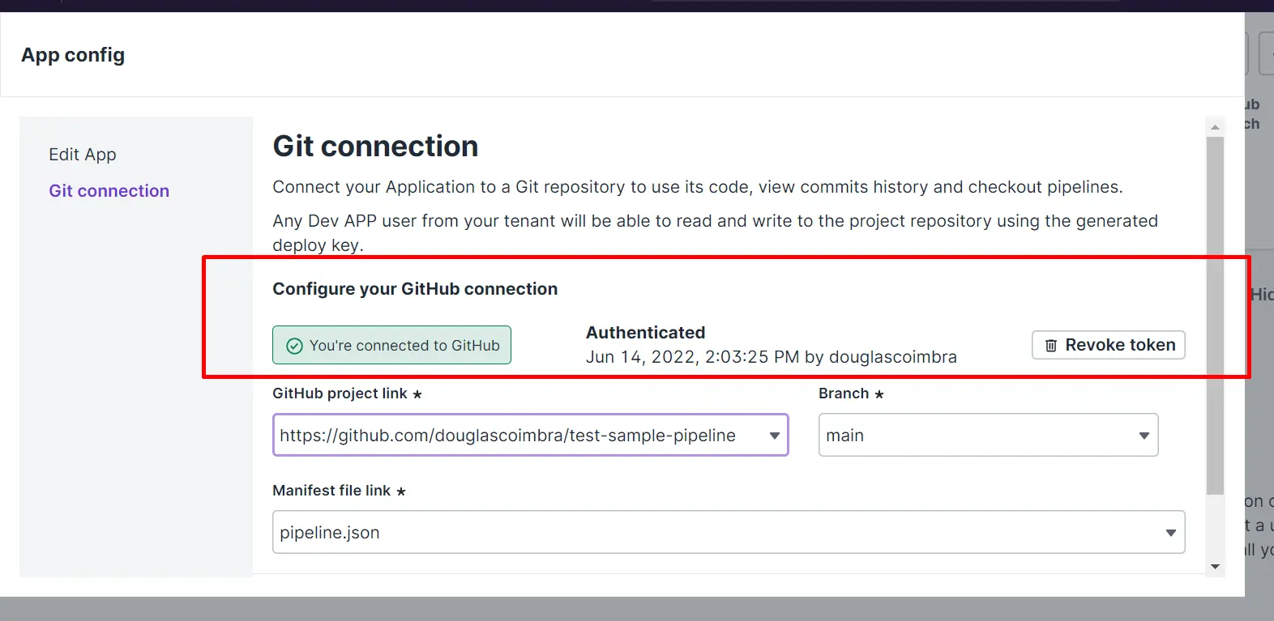Viewport: 1274px width, 621px height.
Task: Click the scrollbar down arrow in dialog
Action: point(1215,567)
